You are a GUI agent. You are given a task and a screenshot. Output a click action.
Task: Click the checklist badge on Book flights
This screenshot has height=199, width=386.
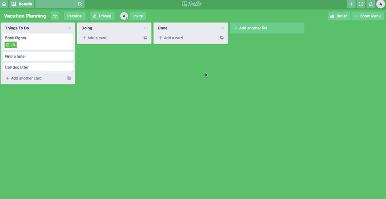pyautogui.click(x=11, y=45)
